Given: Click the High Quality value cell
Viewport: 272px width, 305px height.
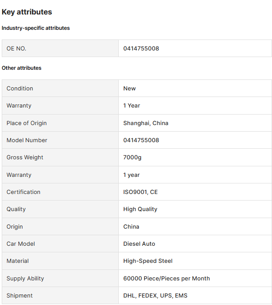Looking at the screenshot, I should click(195, 209).
